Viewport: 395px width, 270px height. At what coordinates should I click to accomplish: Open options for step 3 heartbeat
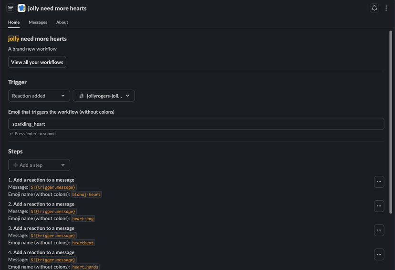(x=379, y=230)
